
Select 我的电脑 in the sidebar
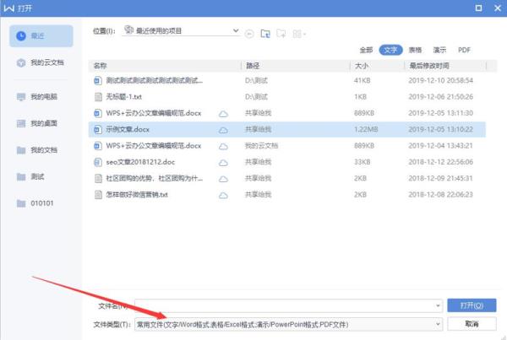point(41,97)
